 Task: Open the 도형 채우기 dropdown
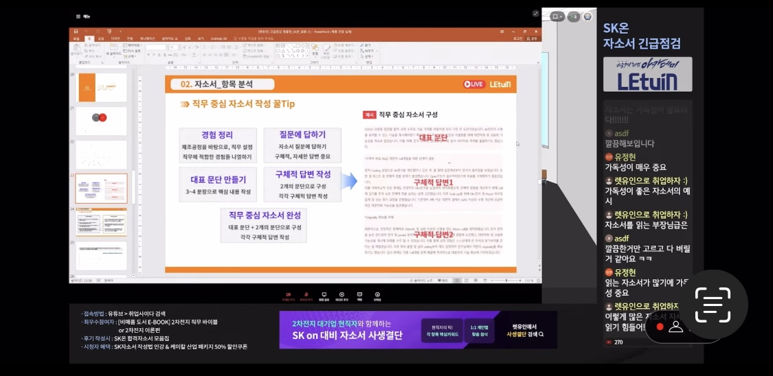(346, 45)
